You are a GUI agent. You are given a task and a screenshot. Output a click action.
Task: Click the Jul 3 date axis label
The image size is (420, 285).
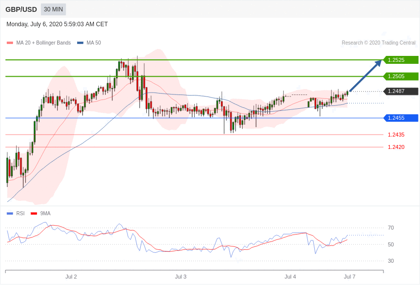pyautogui.click(x=181, y=277)
